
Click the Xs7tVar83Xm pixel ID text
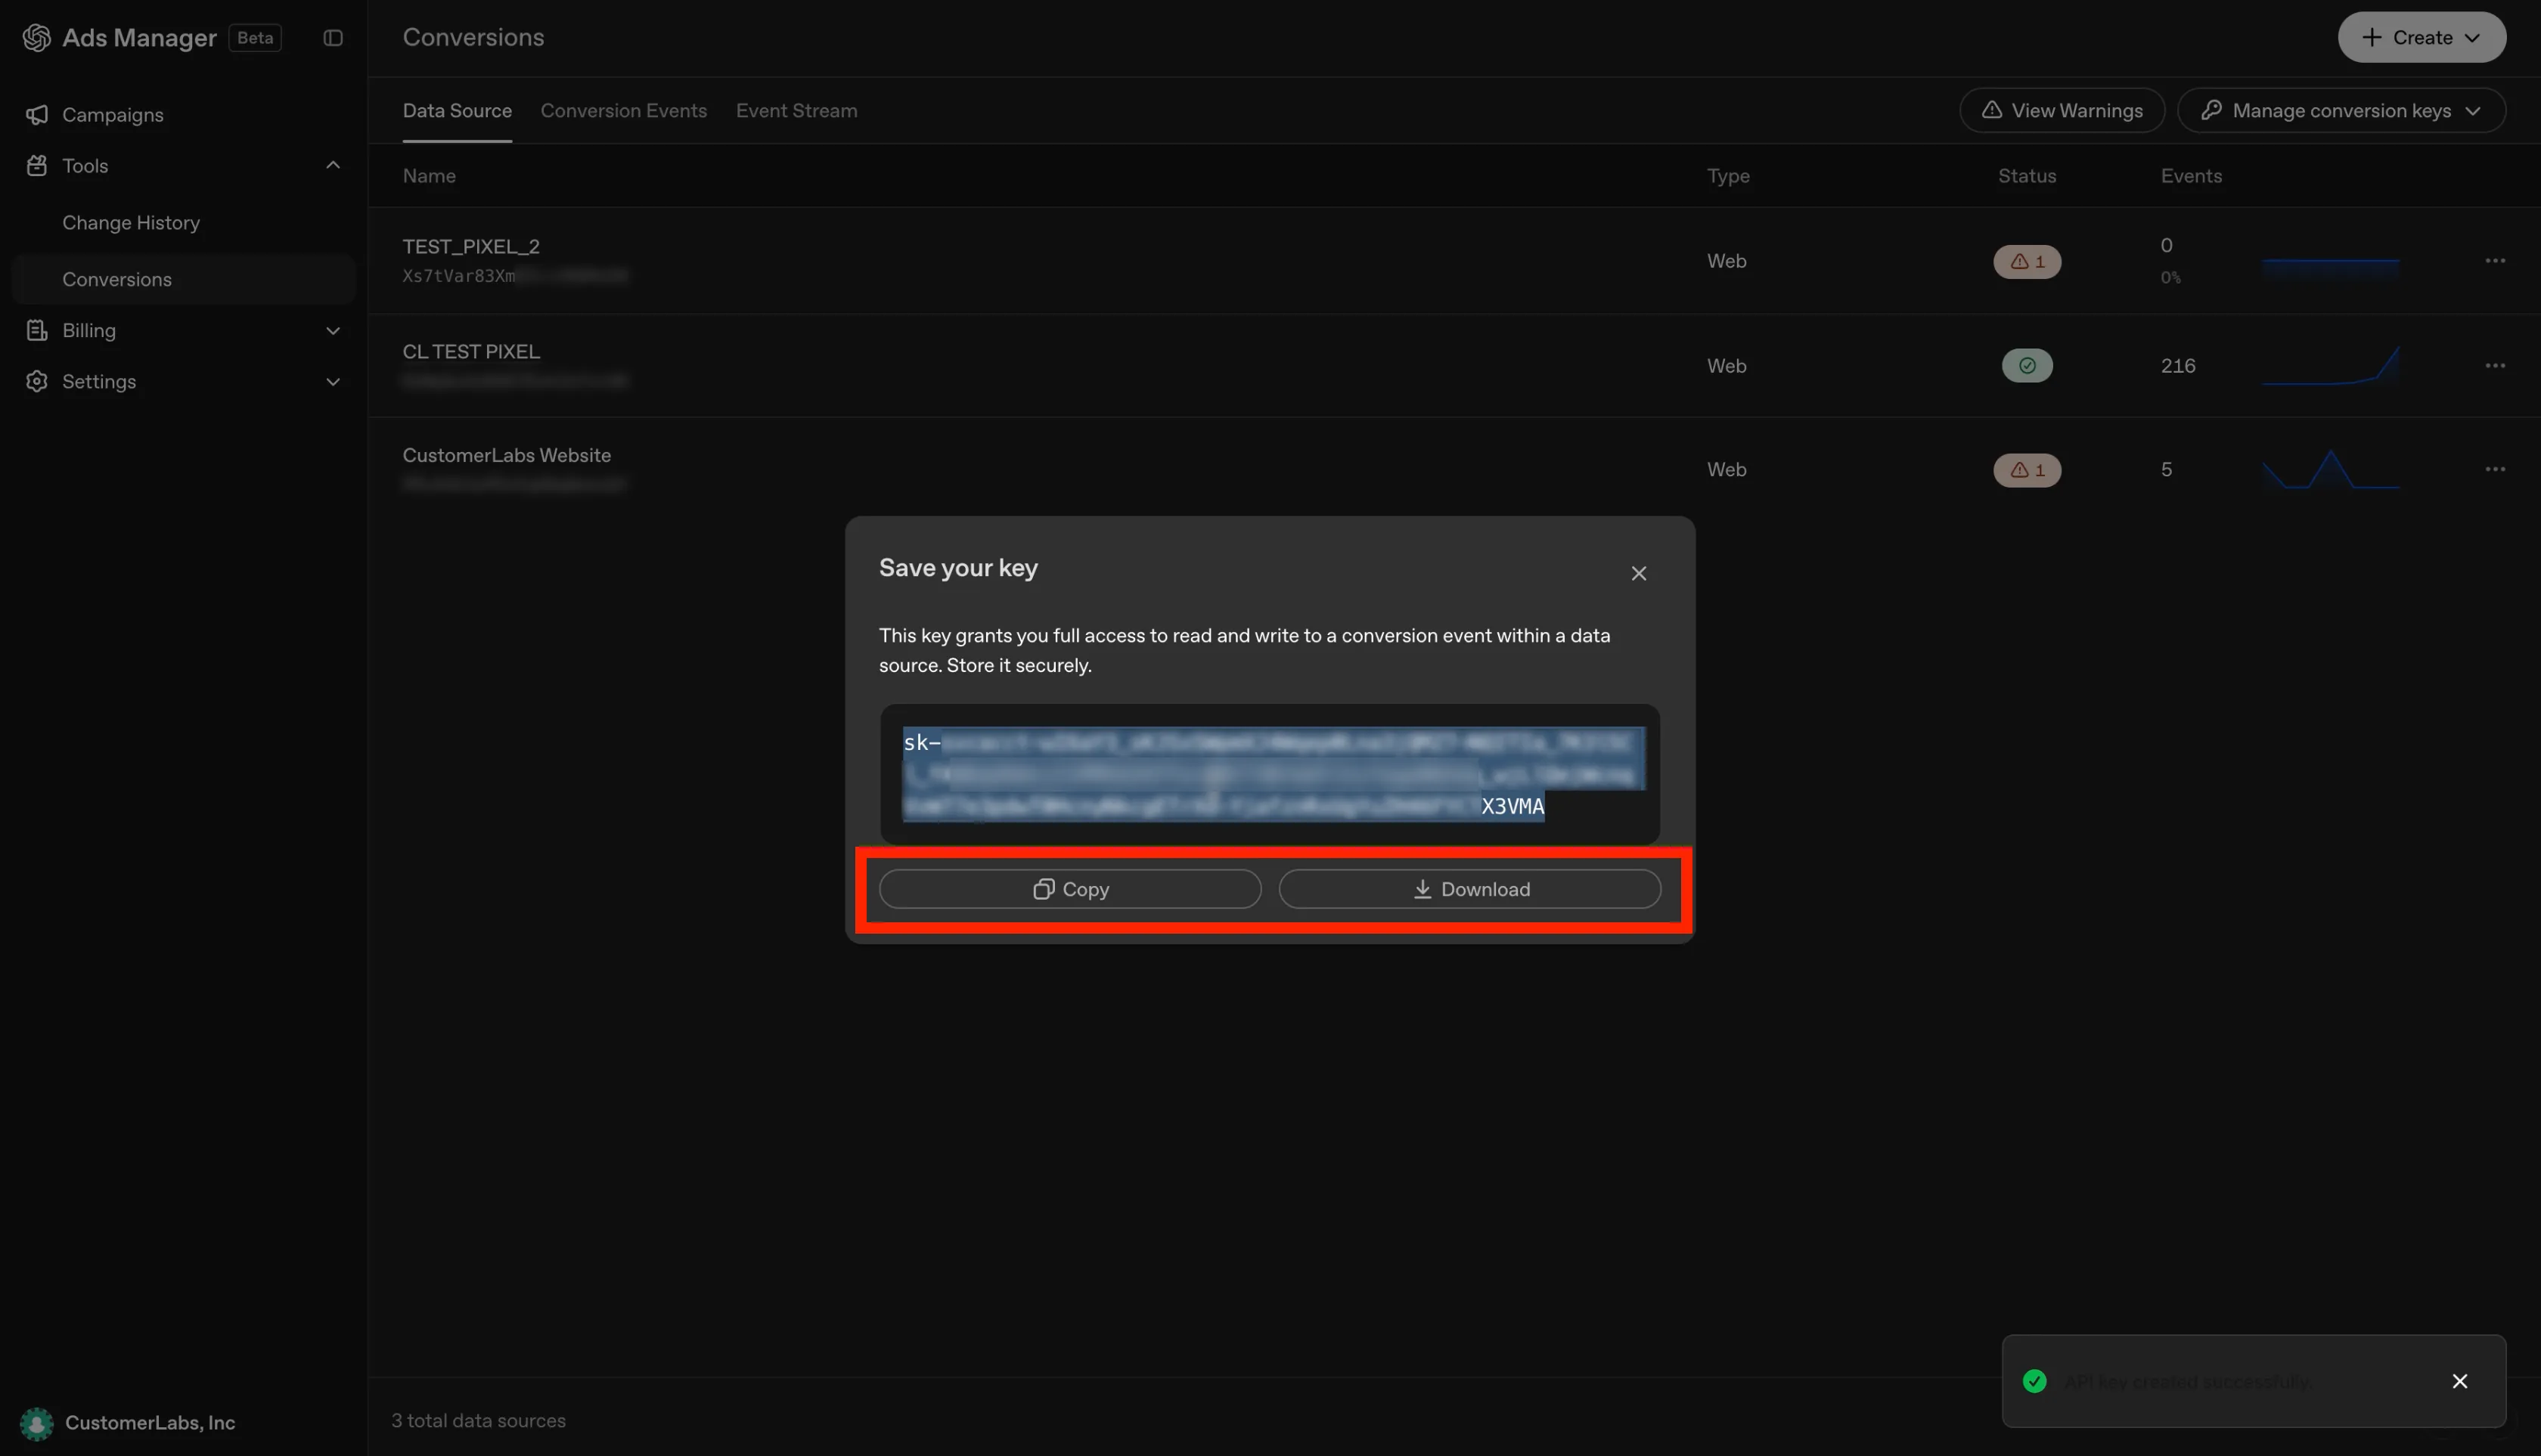point(459,276)
